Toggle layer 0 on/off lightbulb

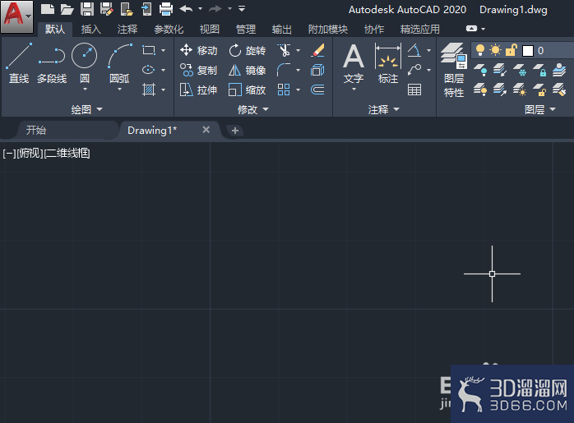pos(480,50)
